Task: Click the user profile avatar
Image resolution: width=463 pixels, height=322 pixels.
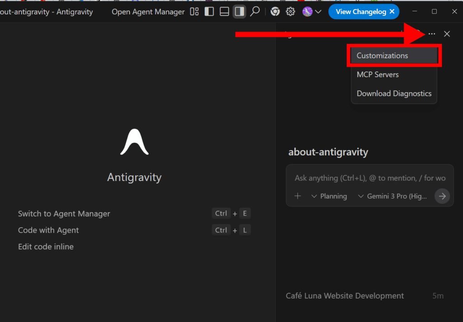Action: (x=307, y=12)
